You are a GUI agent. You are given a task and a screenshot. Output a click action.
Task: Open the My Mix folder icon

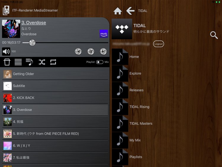(x=120, y=140)
